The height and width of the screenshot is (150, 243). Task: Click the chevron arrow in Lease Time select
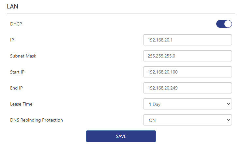click(x=228, y=104)
